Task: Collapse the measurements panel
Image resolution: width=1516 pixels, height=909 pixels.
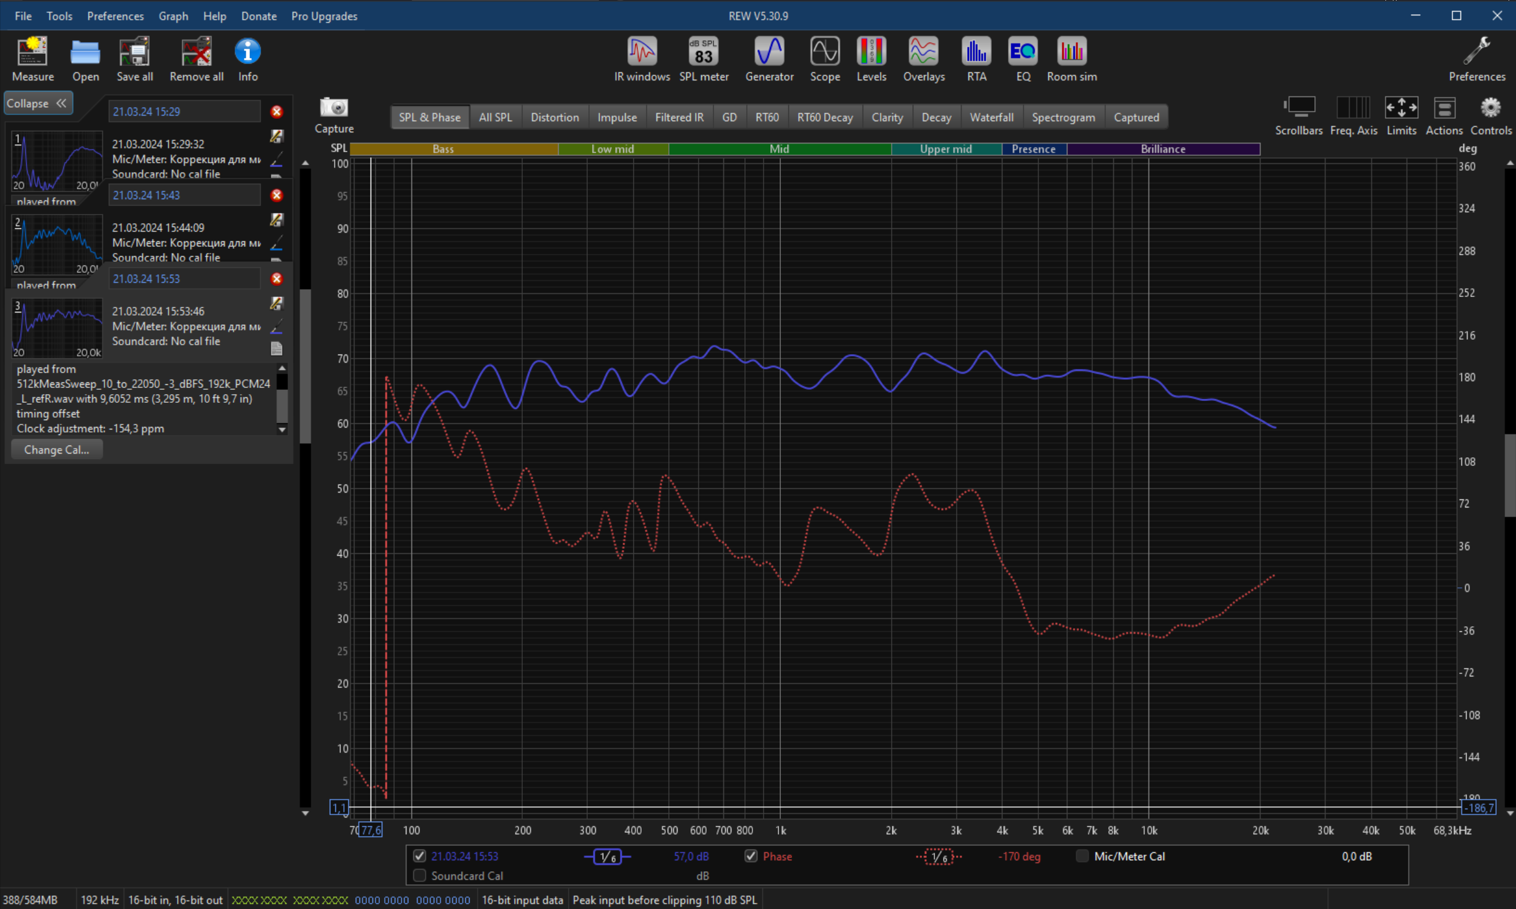Action: [x=38, y=103]
